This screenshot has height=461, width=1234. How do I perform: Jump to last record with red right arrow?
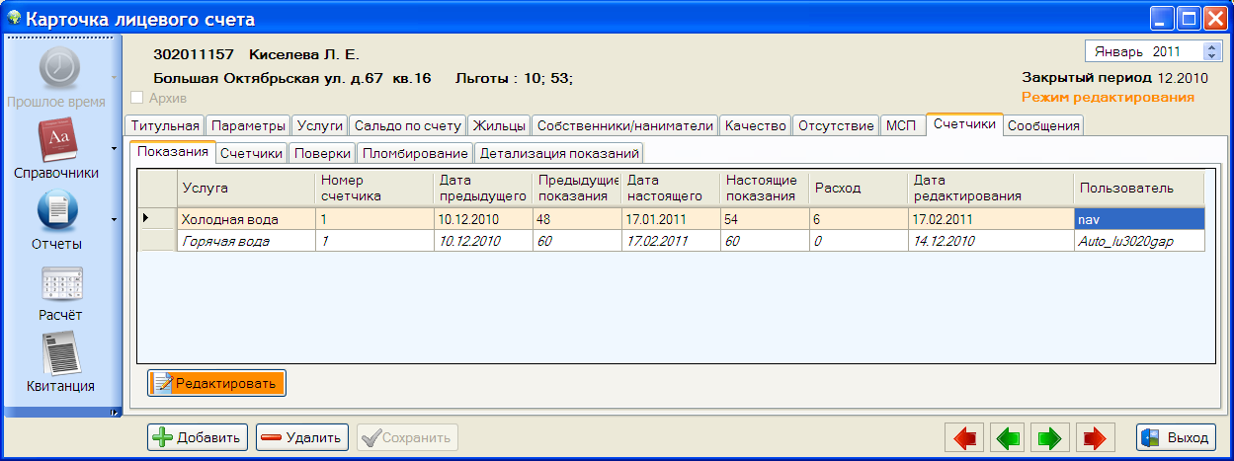[x=1093, y=437]
